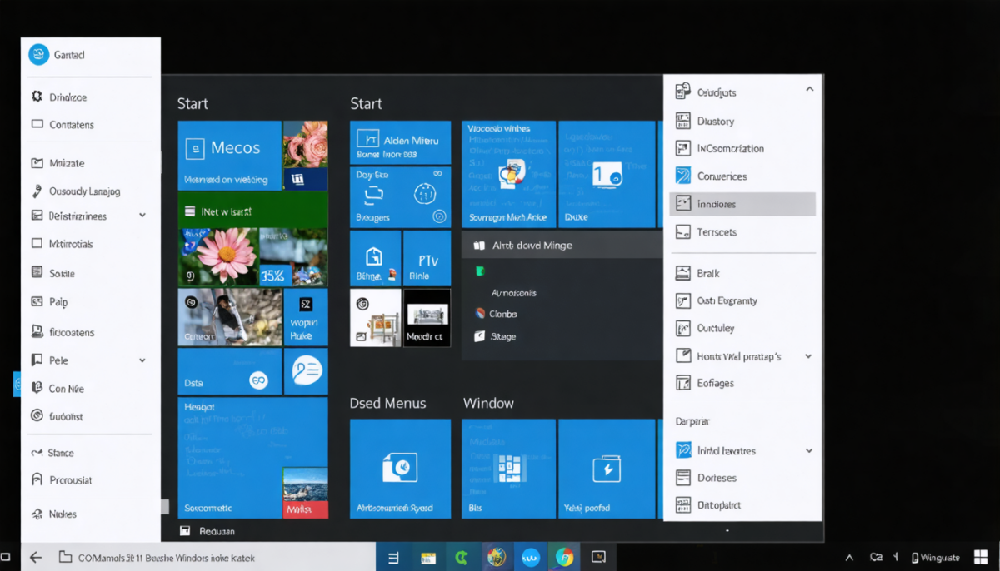Open the Duxe tile
Screen dimensions: 1000x571
tap(607, 173)
